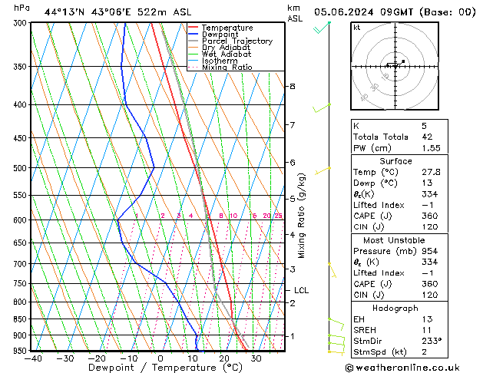
Task: Click the 850 hPa pressure axis label
Action: pyautogui.click(x=22, y=319)
